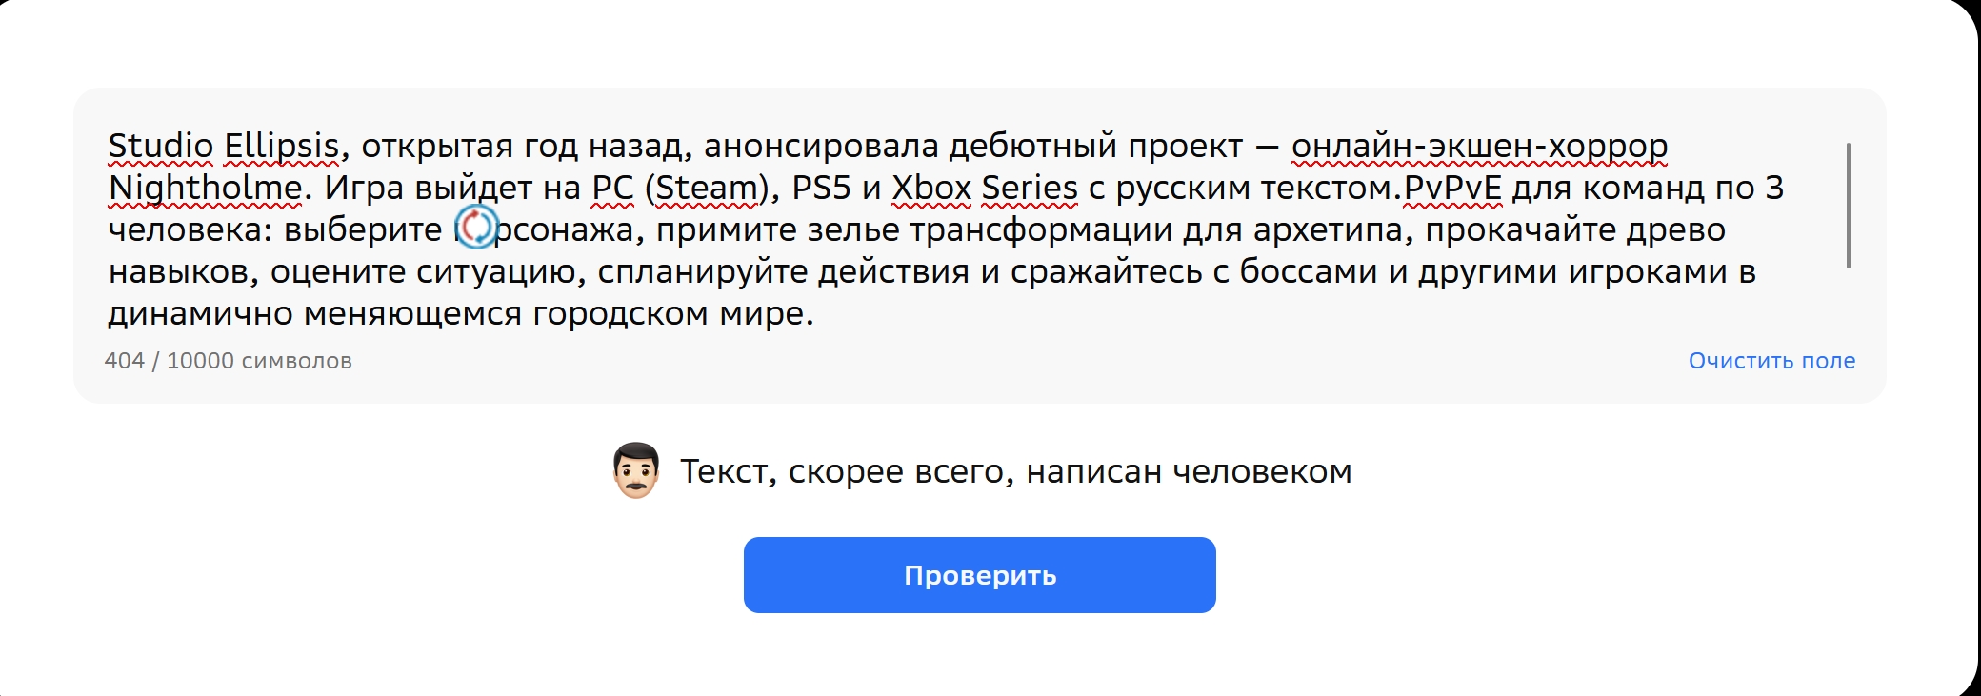Image resolution: width=1981 pixels, height=696 pixels.
Task: Click the circular red-blue spinner icon in the text
Action: [x=476, y=228]
